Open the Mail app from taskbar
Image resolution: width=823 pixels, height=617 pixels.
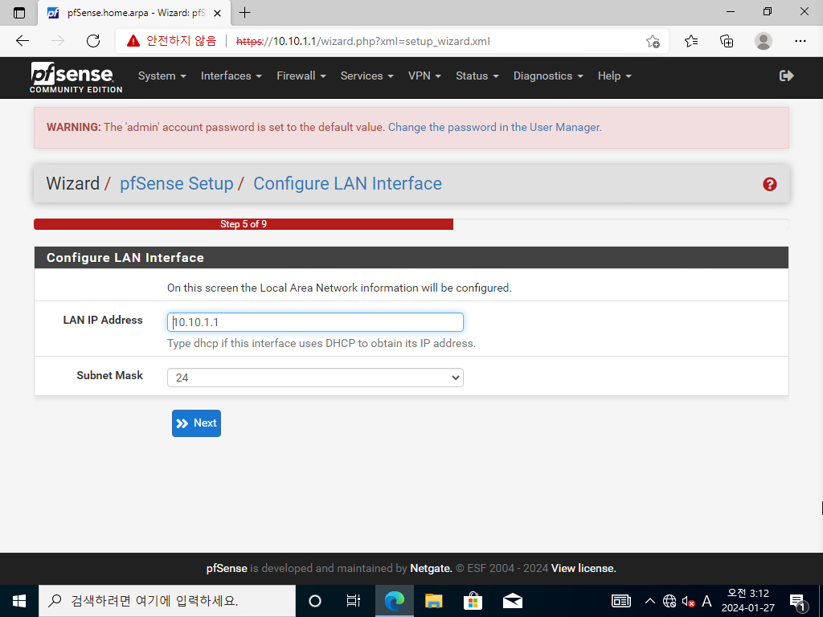point(512,601)
